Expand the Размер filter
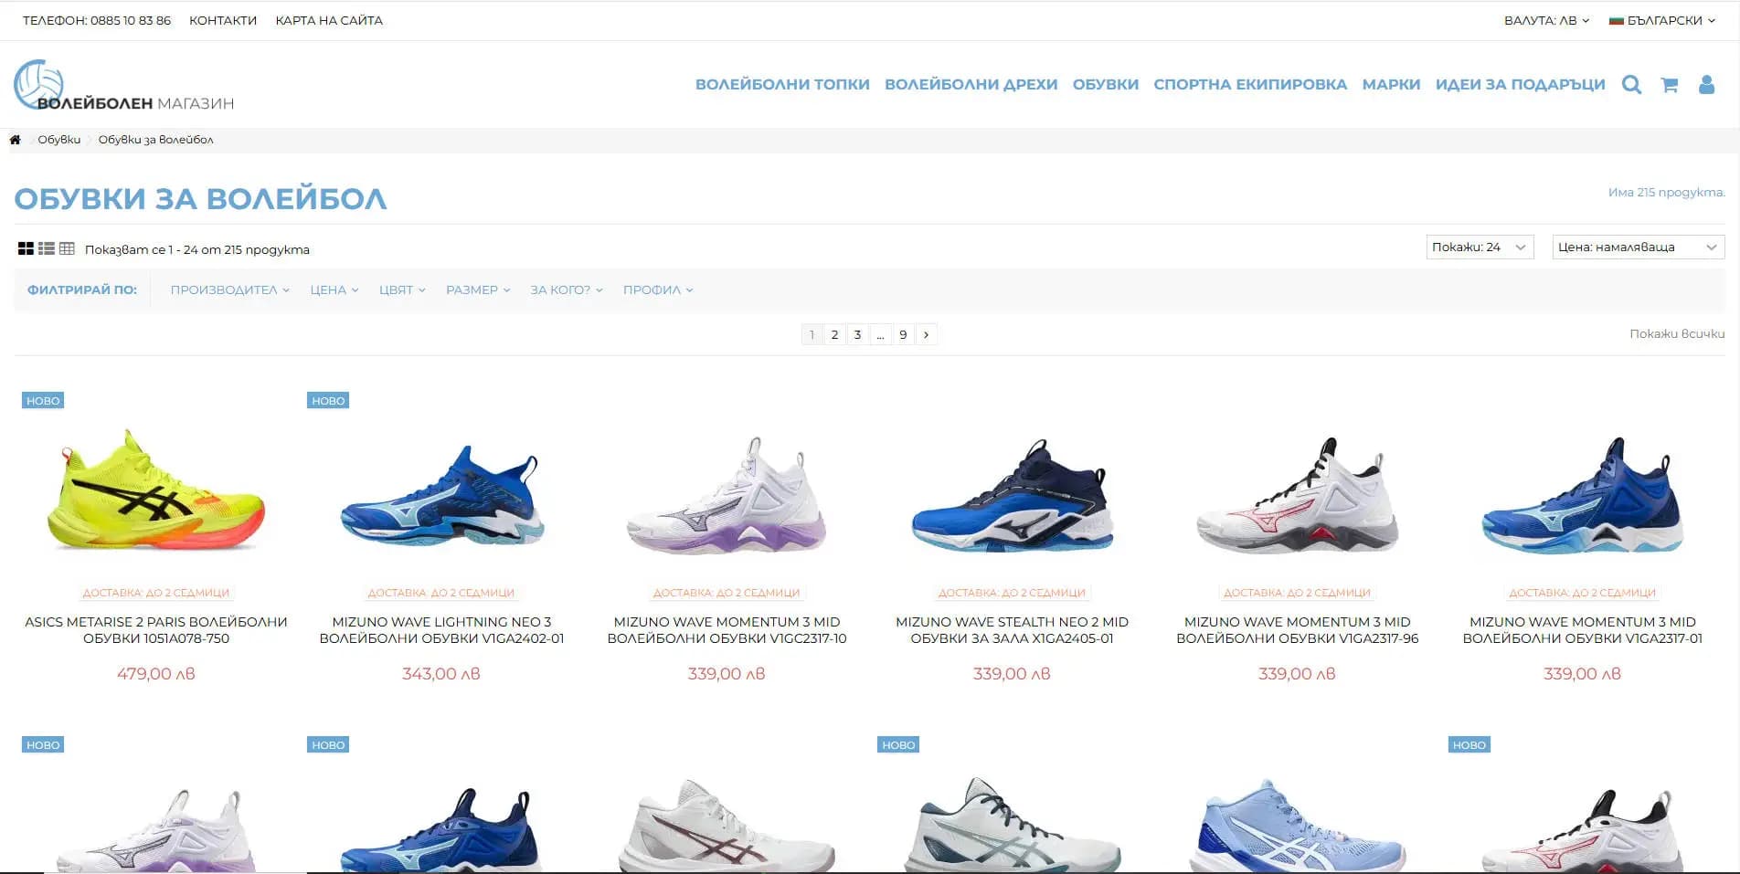1740x874 pixels. coord(478,290)
